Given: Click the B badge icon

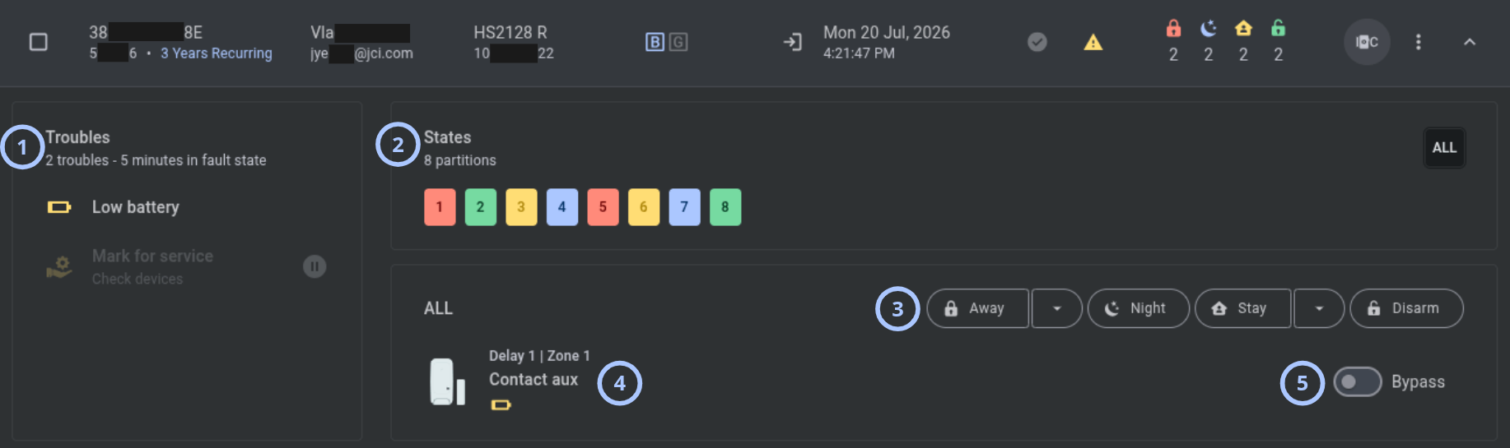Looking at the screenshot, I should click(x=655, y=42).
